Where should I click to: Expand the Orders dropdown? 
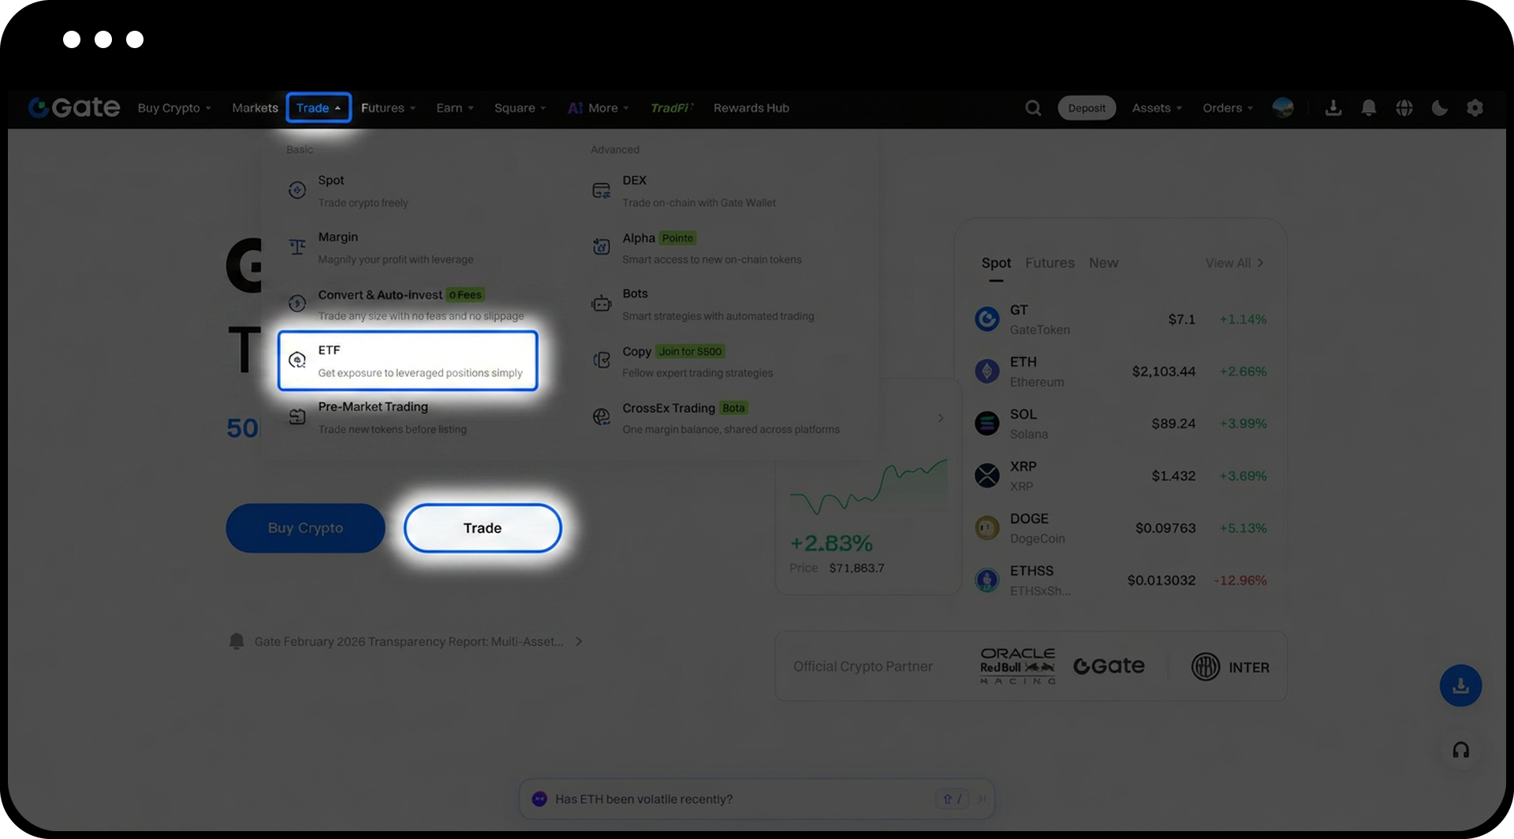click(x=1228, y=108)
